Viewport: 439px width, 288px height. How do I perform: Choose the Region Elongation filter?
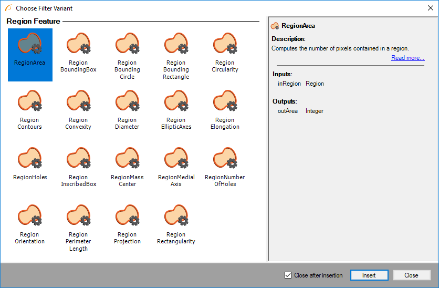pos(225,101)
